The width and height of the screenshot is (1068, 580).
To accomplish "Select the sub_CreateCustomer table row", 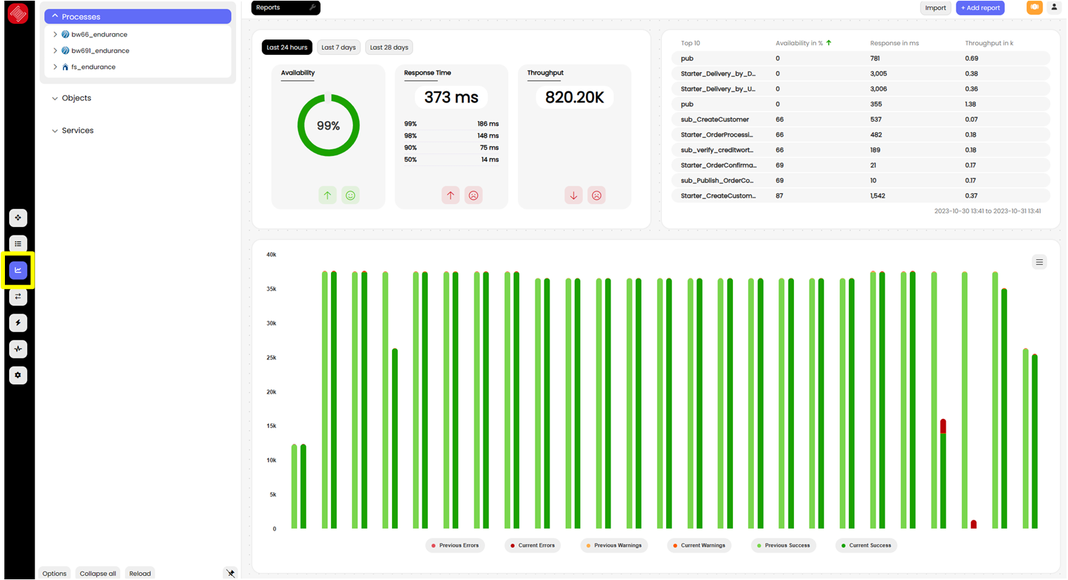I will click(x=861, y=120).
